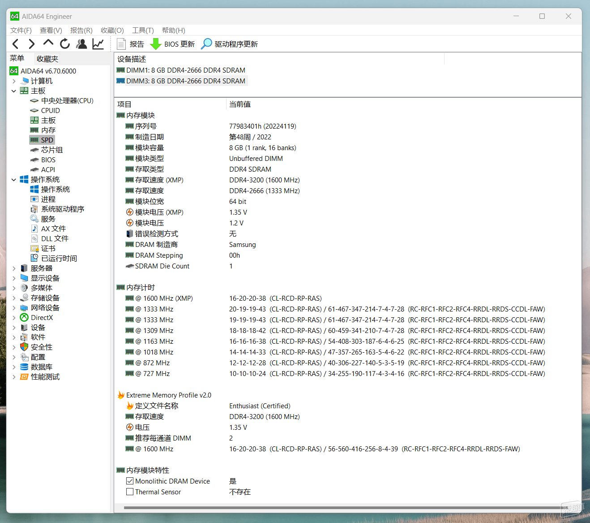
Task: Open the 报告(R) menu
Action: click(x=81, y=30)
